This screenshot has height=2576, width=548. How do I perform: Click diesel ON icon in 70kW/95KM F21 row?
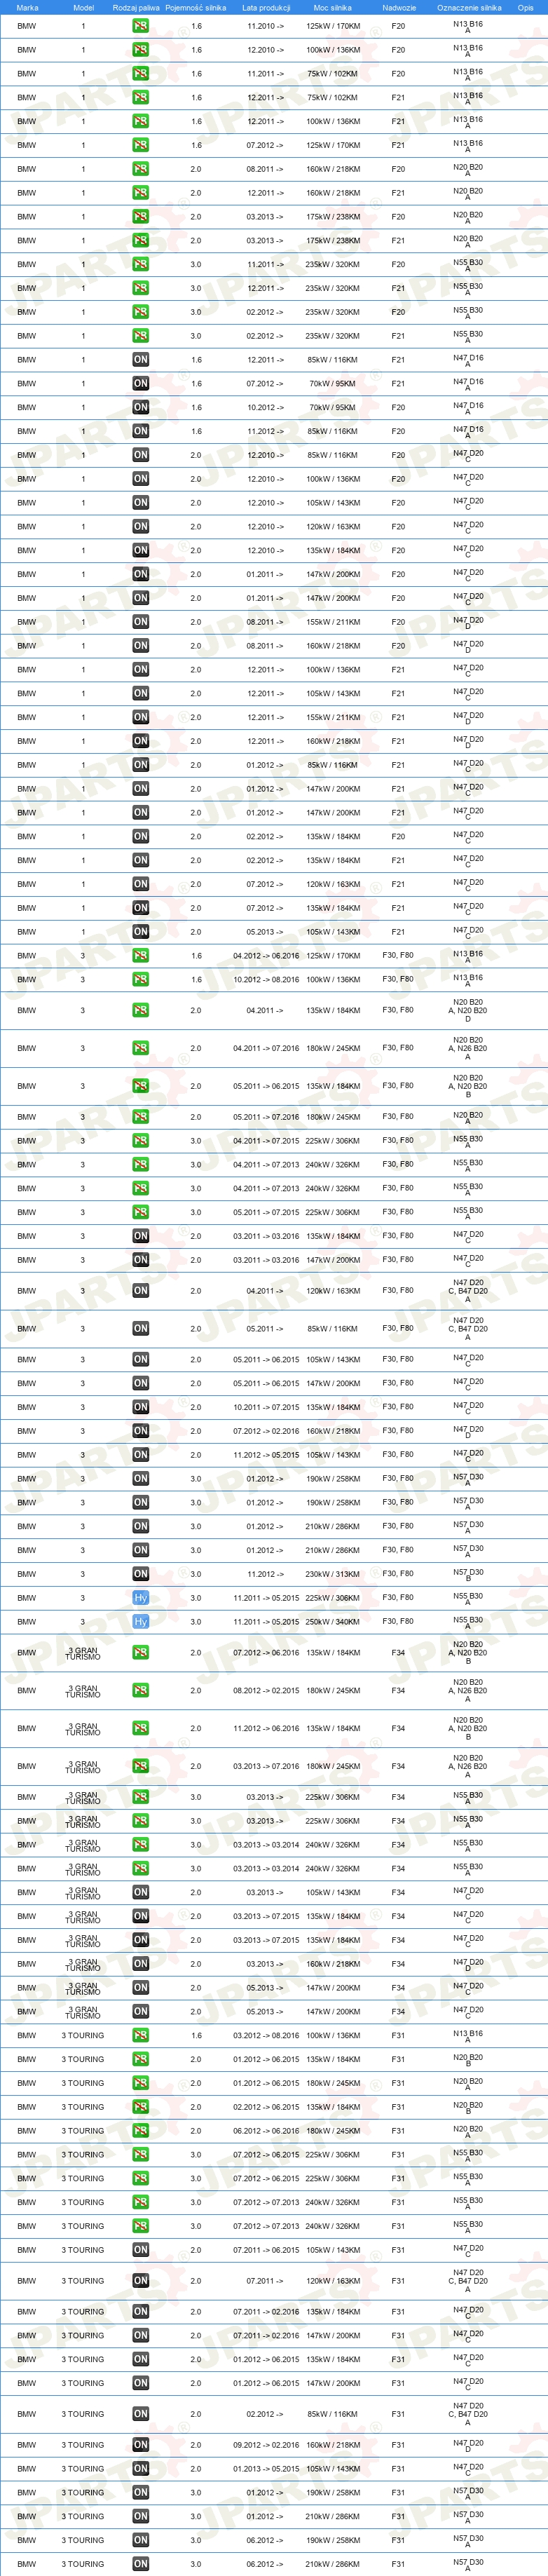tap(141, 384)
